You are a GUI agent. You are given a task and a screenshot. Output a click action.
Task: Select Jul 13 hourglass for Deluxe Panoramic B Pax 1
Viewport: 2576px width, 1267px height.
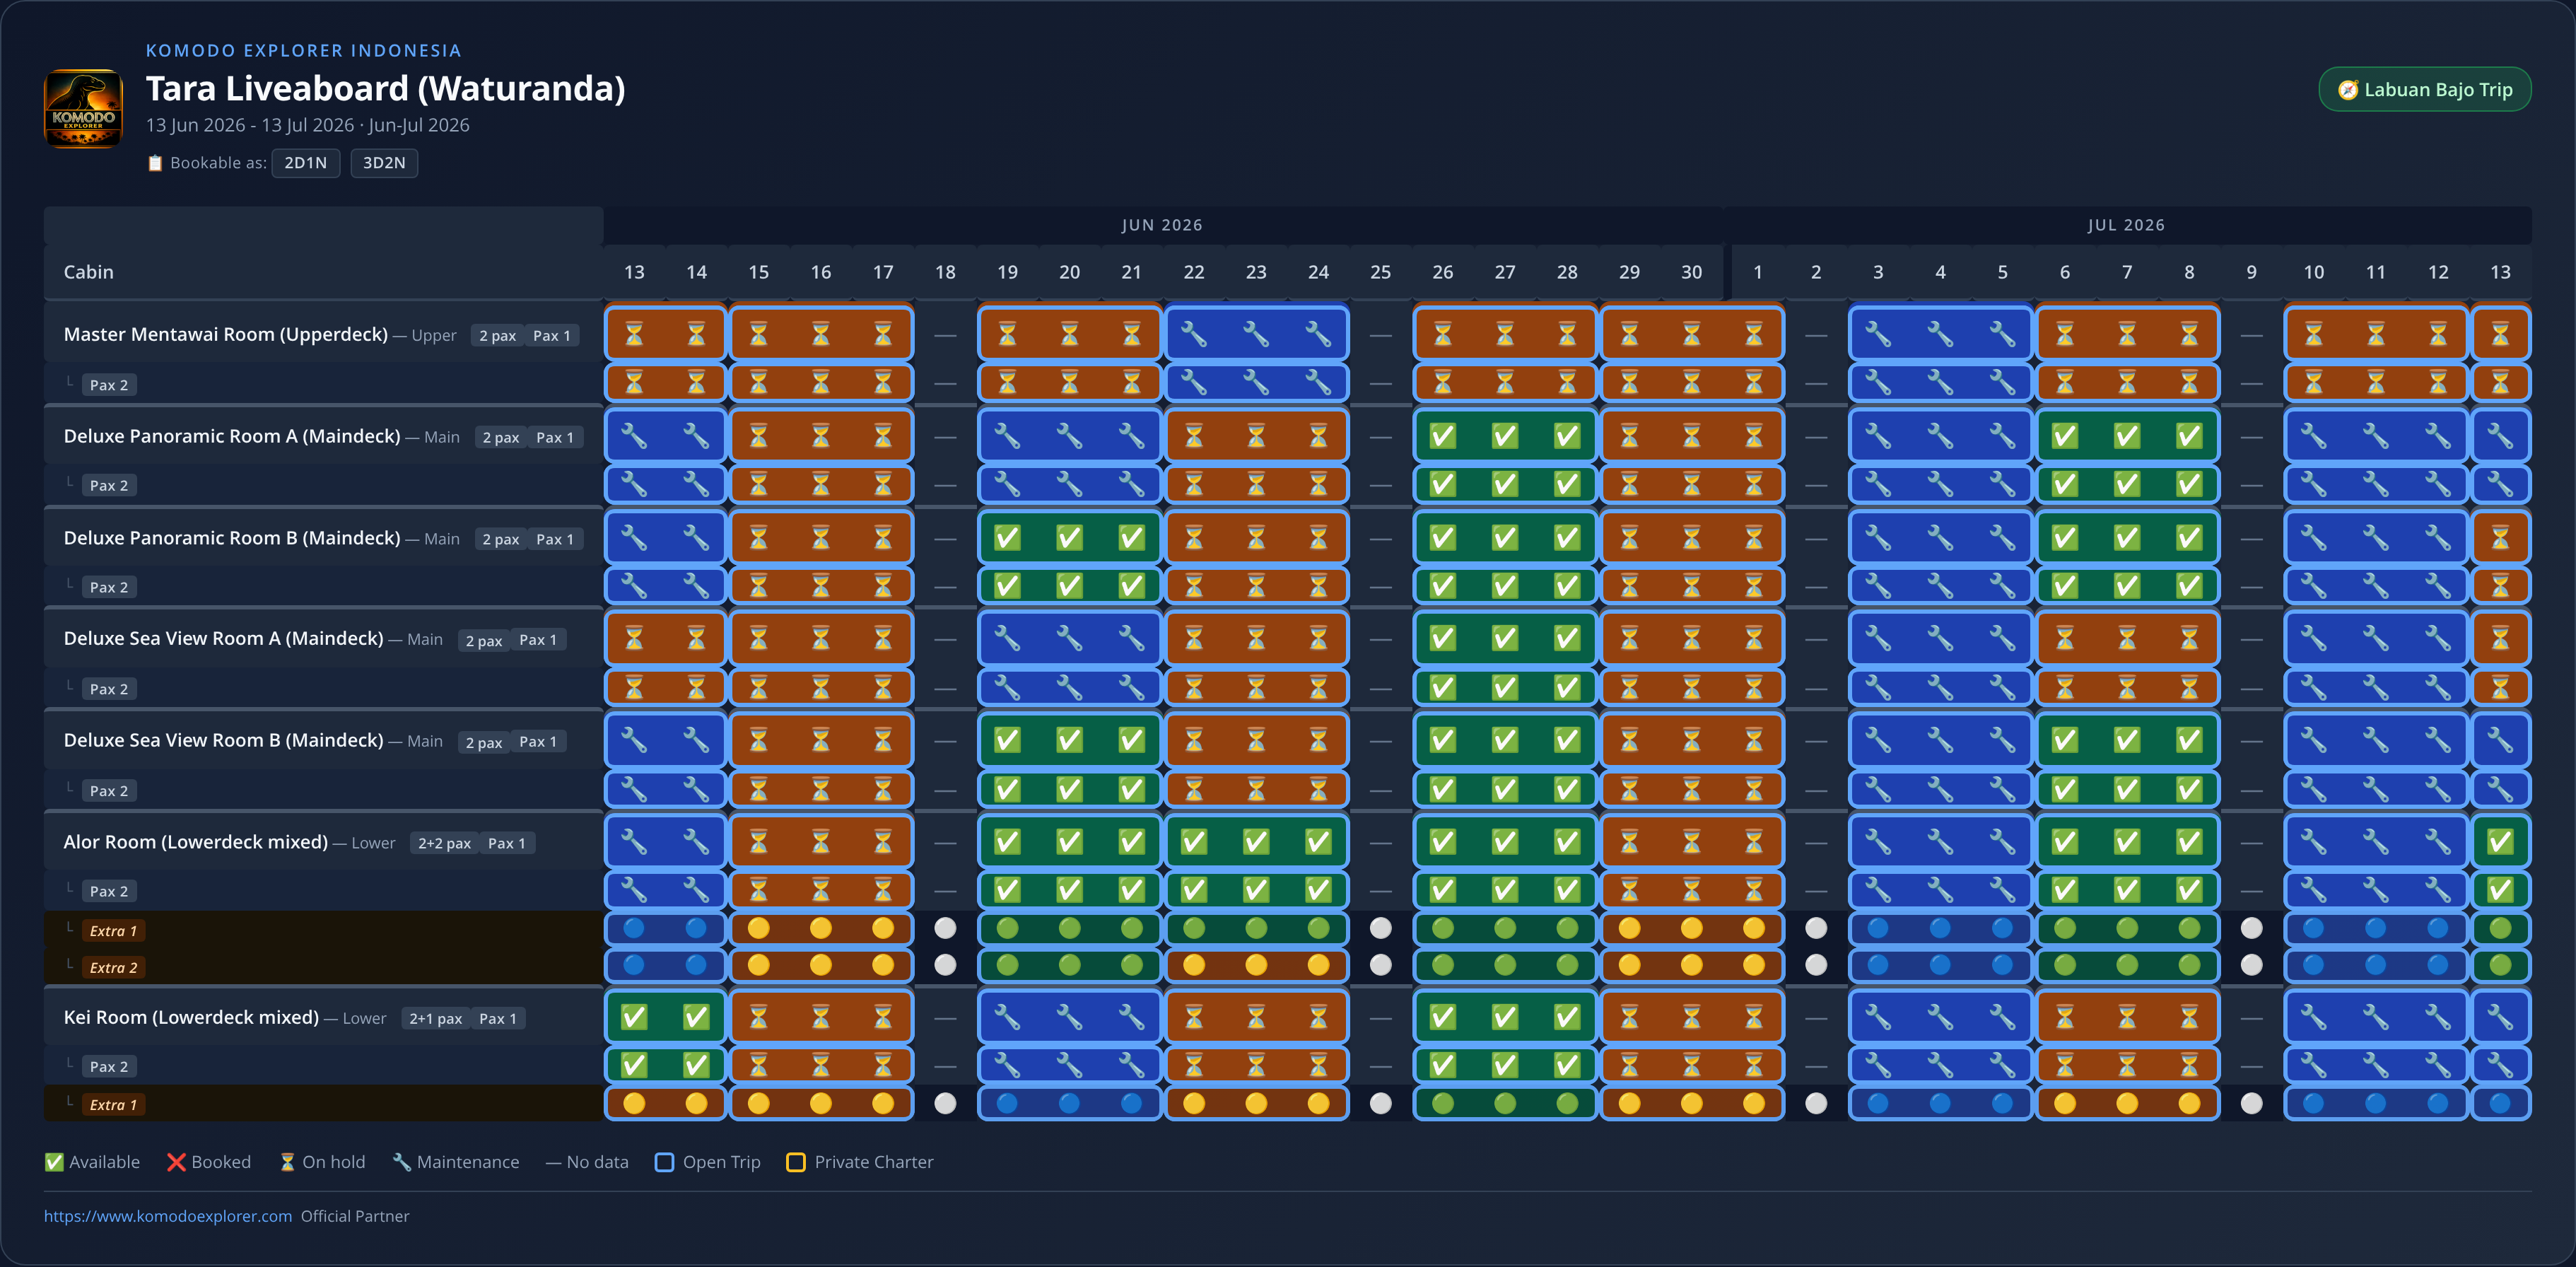coord(2500,538)
